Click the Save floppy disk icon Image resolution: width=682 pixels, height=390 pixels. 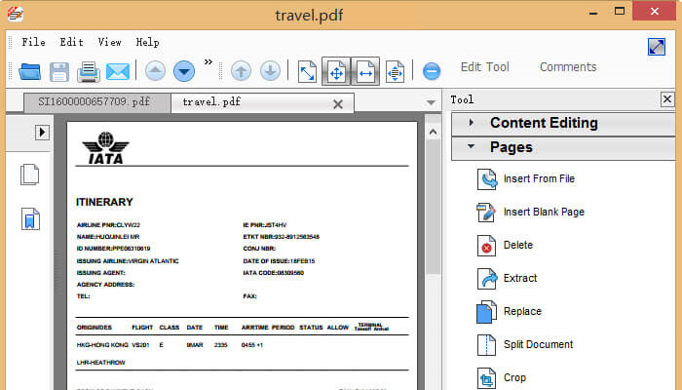[x=59, y=71]
